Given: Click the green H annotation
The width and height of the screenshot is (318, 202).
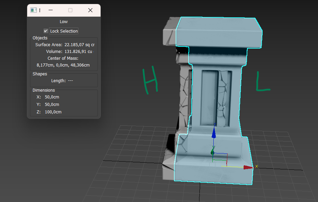Looking at the screenshot, I should [x=150, y=80].
